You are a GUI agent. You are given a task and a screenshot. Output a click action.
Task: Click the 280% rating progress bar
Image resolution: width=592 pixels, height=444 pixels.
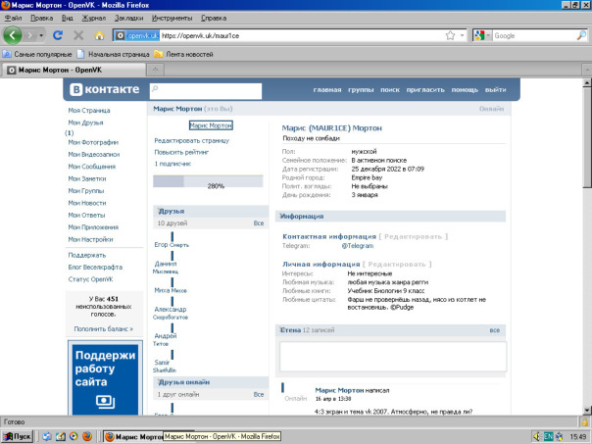pyautogui.click(x=209, y=184)
